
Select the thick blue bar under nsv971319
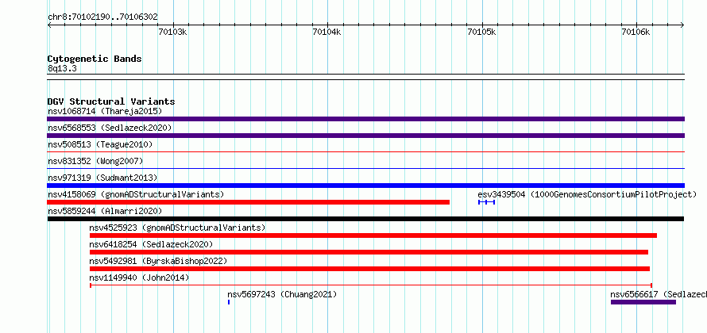(x=365, y=186)
